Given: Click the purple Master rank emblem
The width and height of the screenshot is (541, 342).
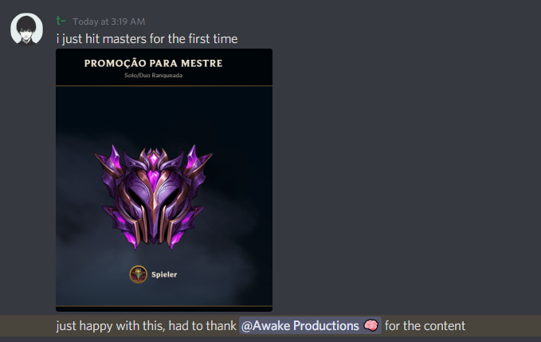Looking at the screenshot, I should (x=154, y=197).
